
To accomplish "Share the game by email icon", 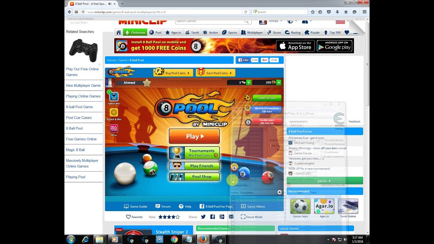I will tap(231, 217).
